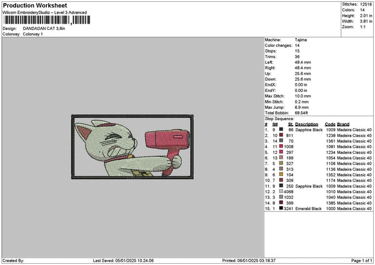Click the Created By footer label
The image size is (375, 265).
[x=13, y=261]
